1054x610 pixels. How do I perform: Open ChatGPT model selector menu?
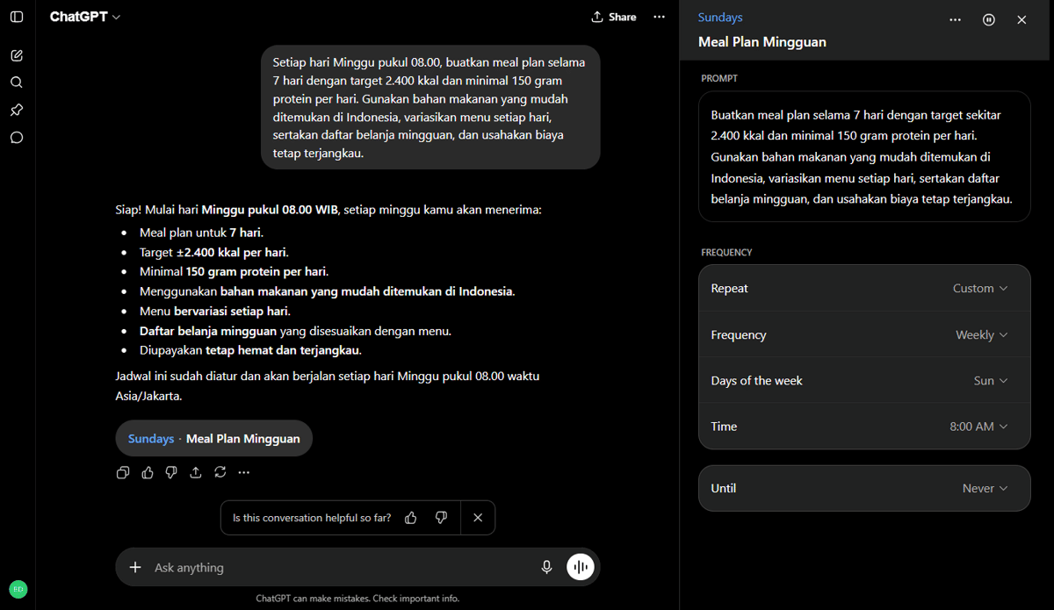point(85,17)
